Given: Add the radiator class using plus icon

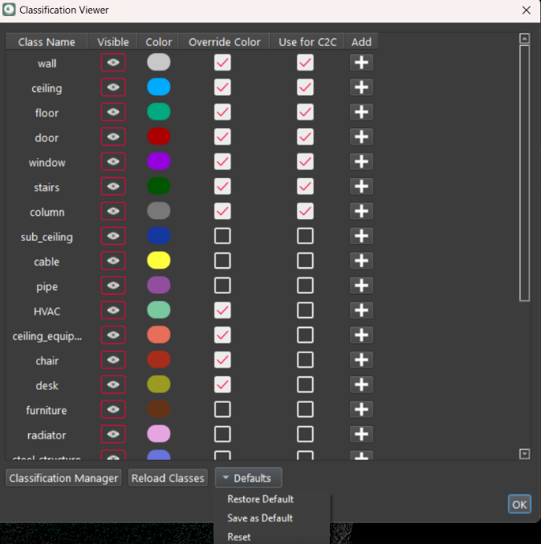Looking at the screenshot, I should pyautogui.click(x=361, y=434).
